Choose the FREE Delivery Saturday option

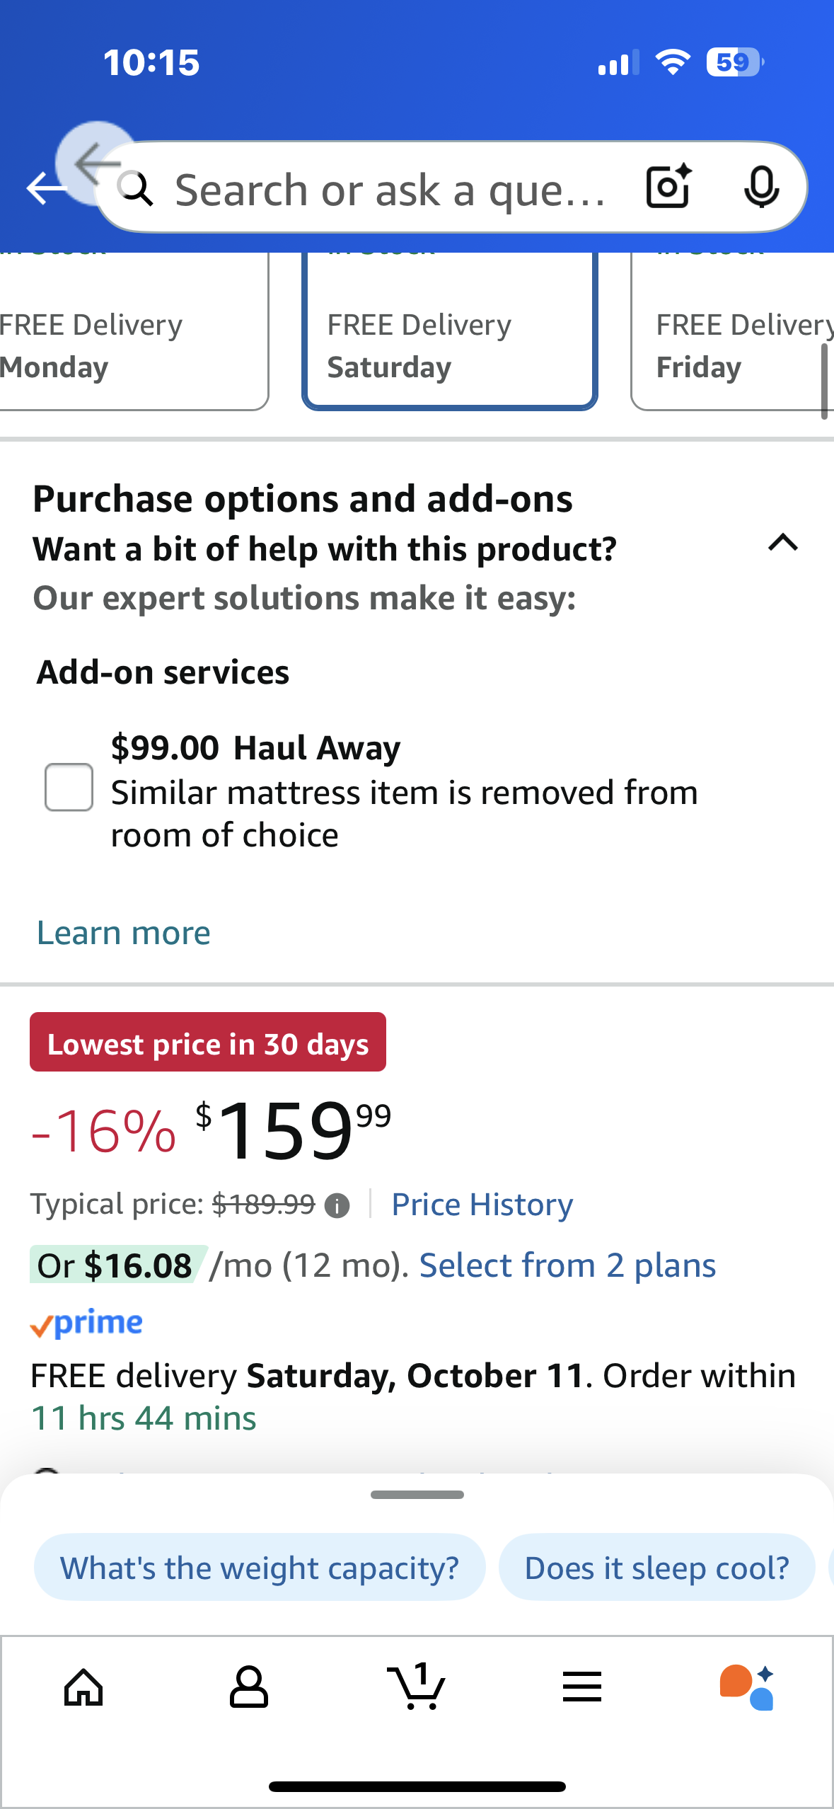(x=450, y=347)
